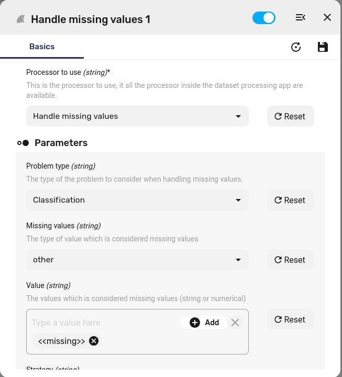
Task: Open the Processor to use dropdown
Action: (x=137, y=116)
